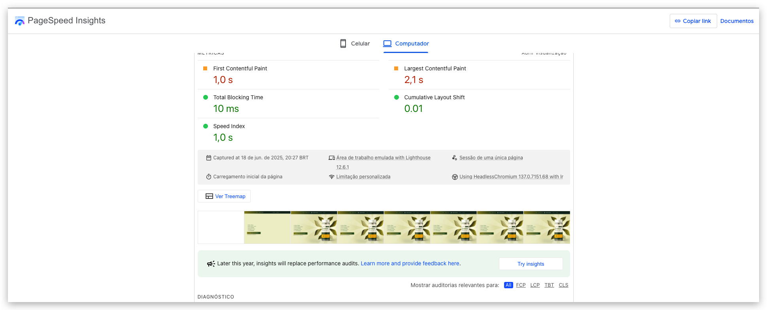The image size is (767, 310).
Task: Open the last filmstrip screenshot thumbnail
Action: (547, 227)
